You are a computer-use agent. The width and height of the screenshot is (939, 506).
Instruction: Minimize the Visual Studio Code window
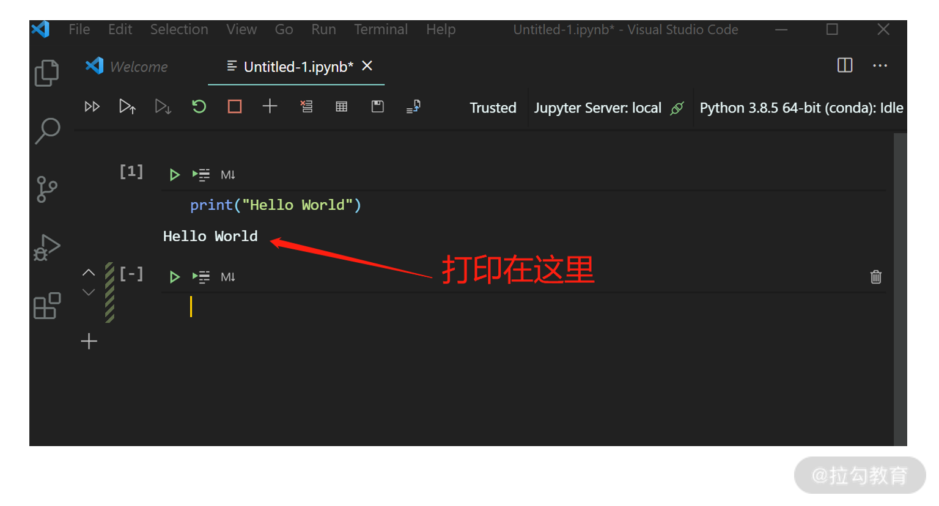[781, 29]
